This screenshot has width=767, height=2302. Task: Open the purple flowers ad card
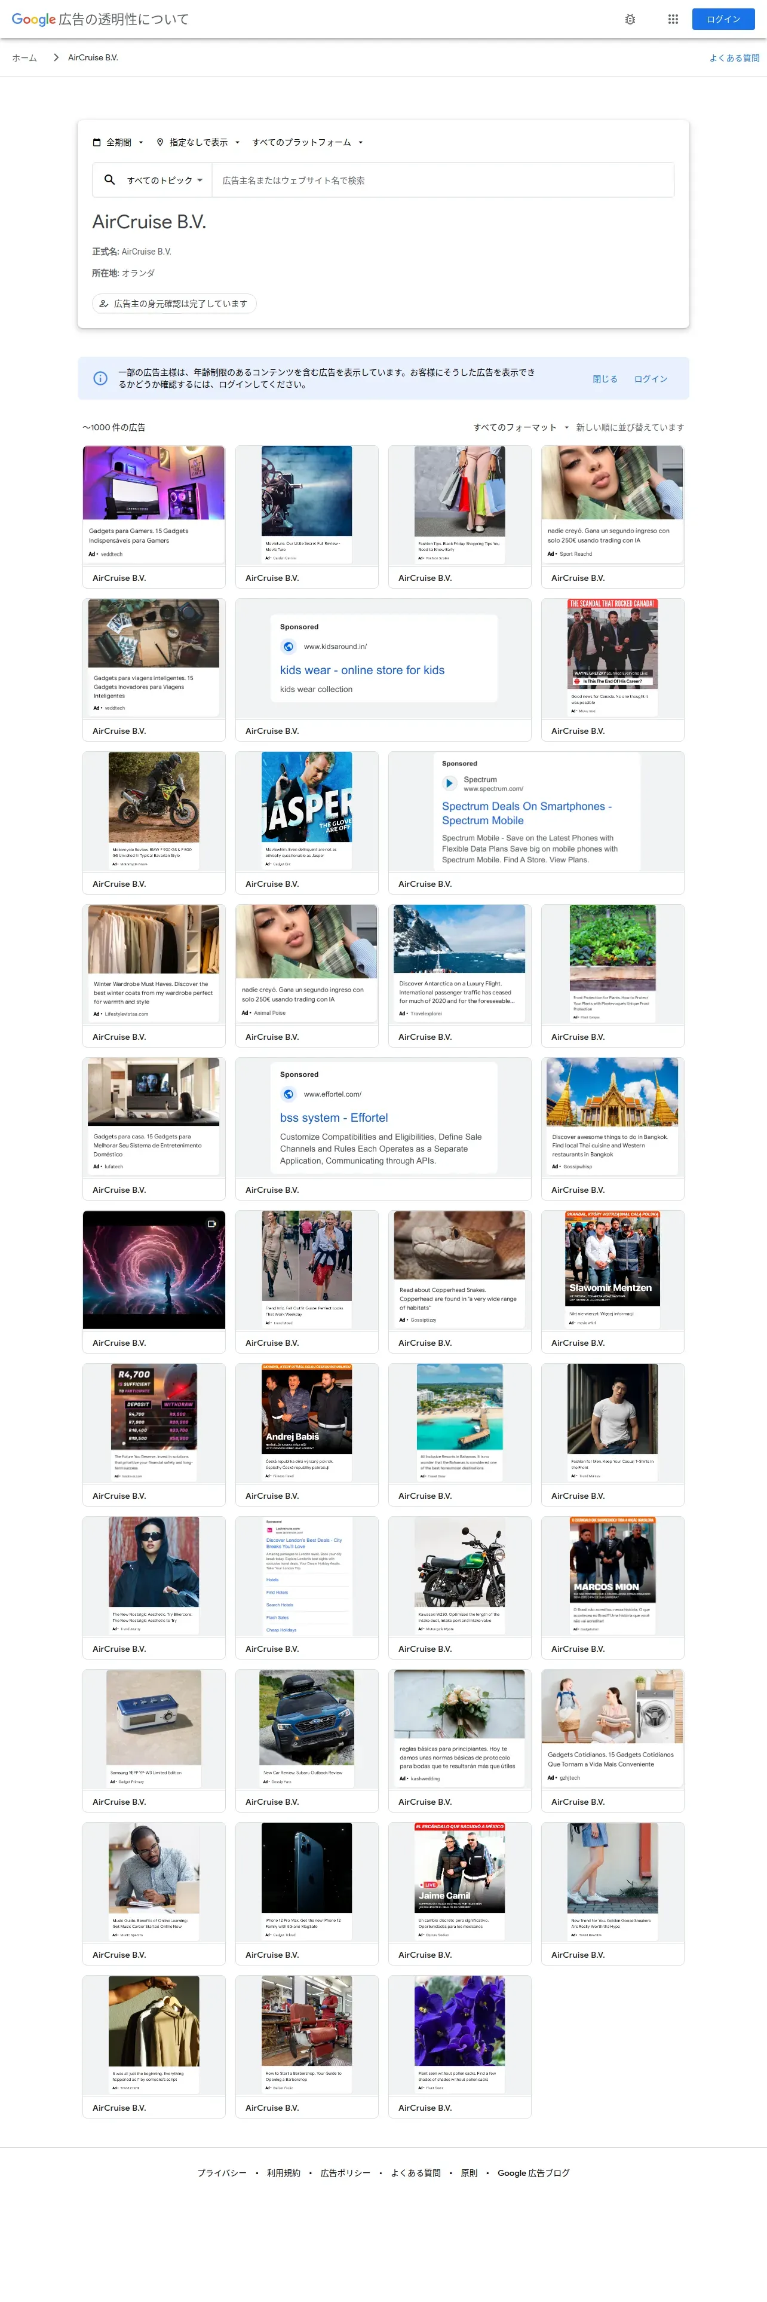click(459, 2046)
